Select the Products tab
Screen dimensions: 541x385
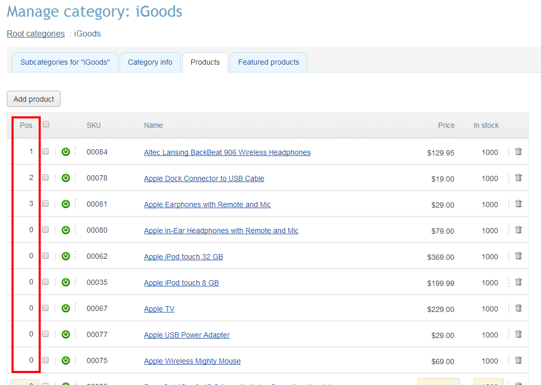tap(205, 63)
